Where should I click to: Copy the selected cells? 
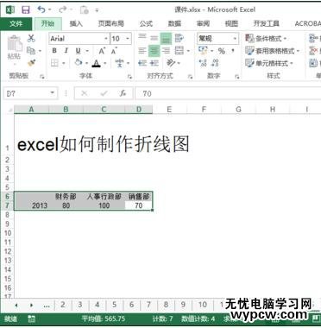31,51
